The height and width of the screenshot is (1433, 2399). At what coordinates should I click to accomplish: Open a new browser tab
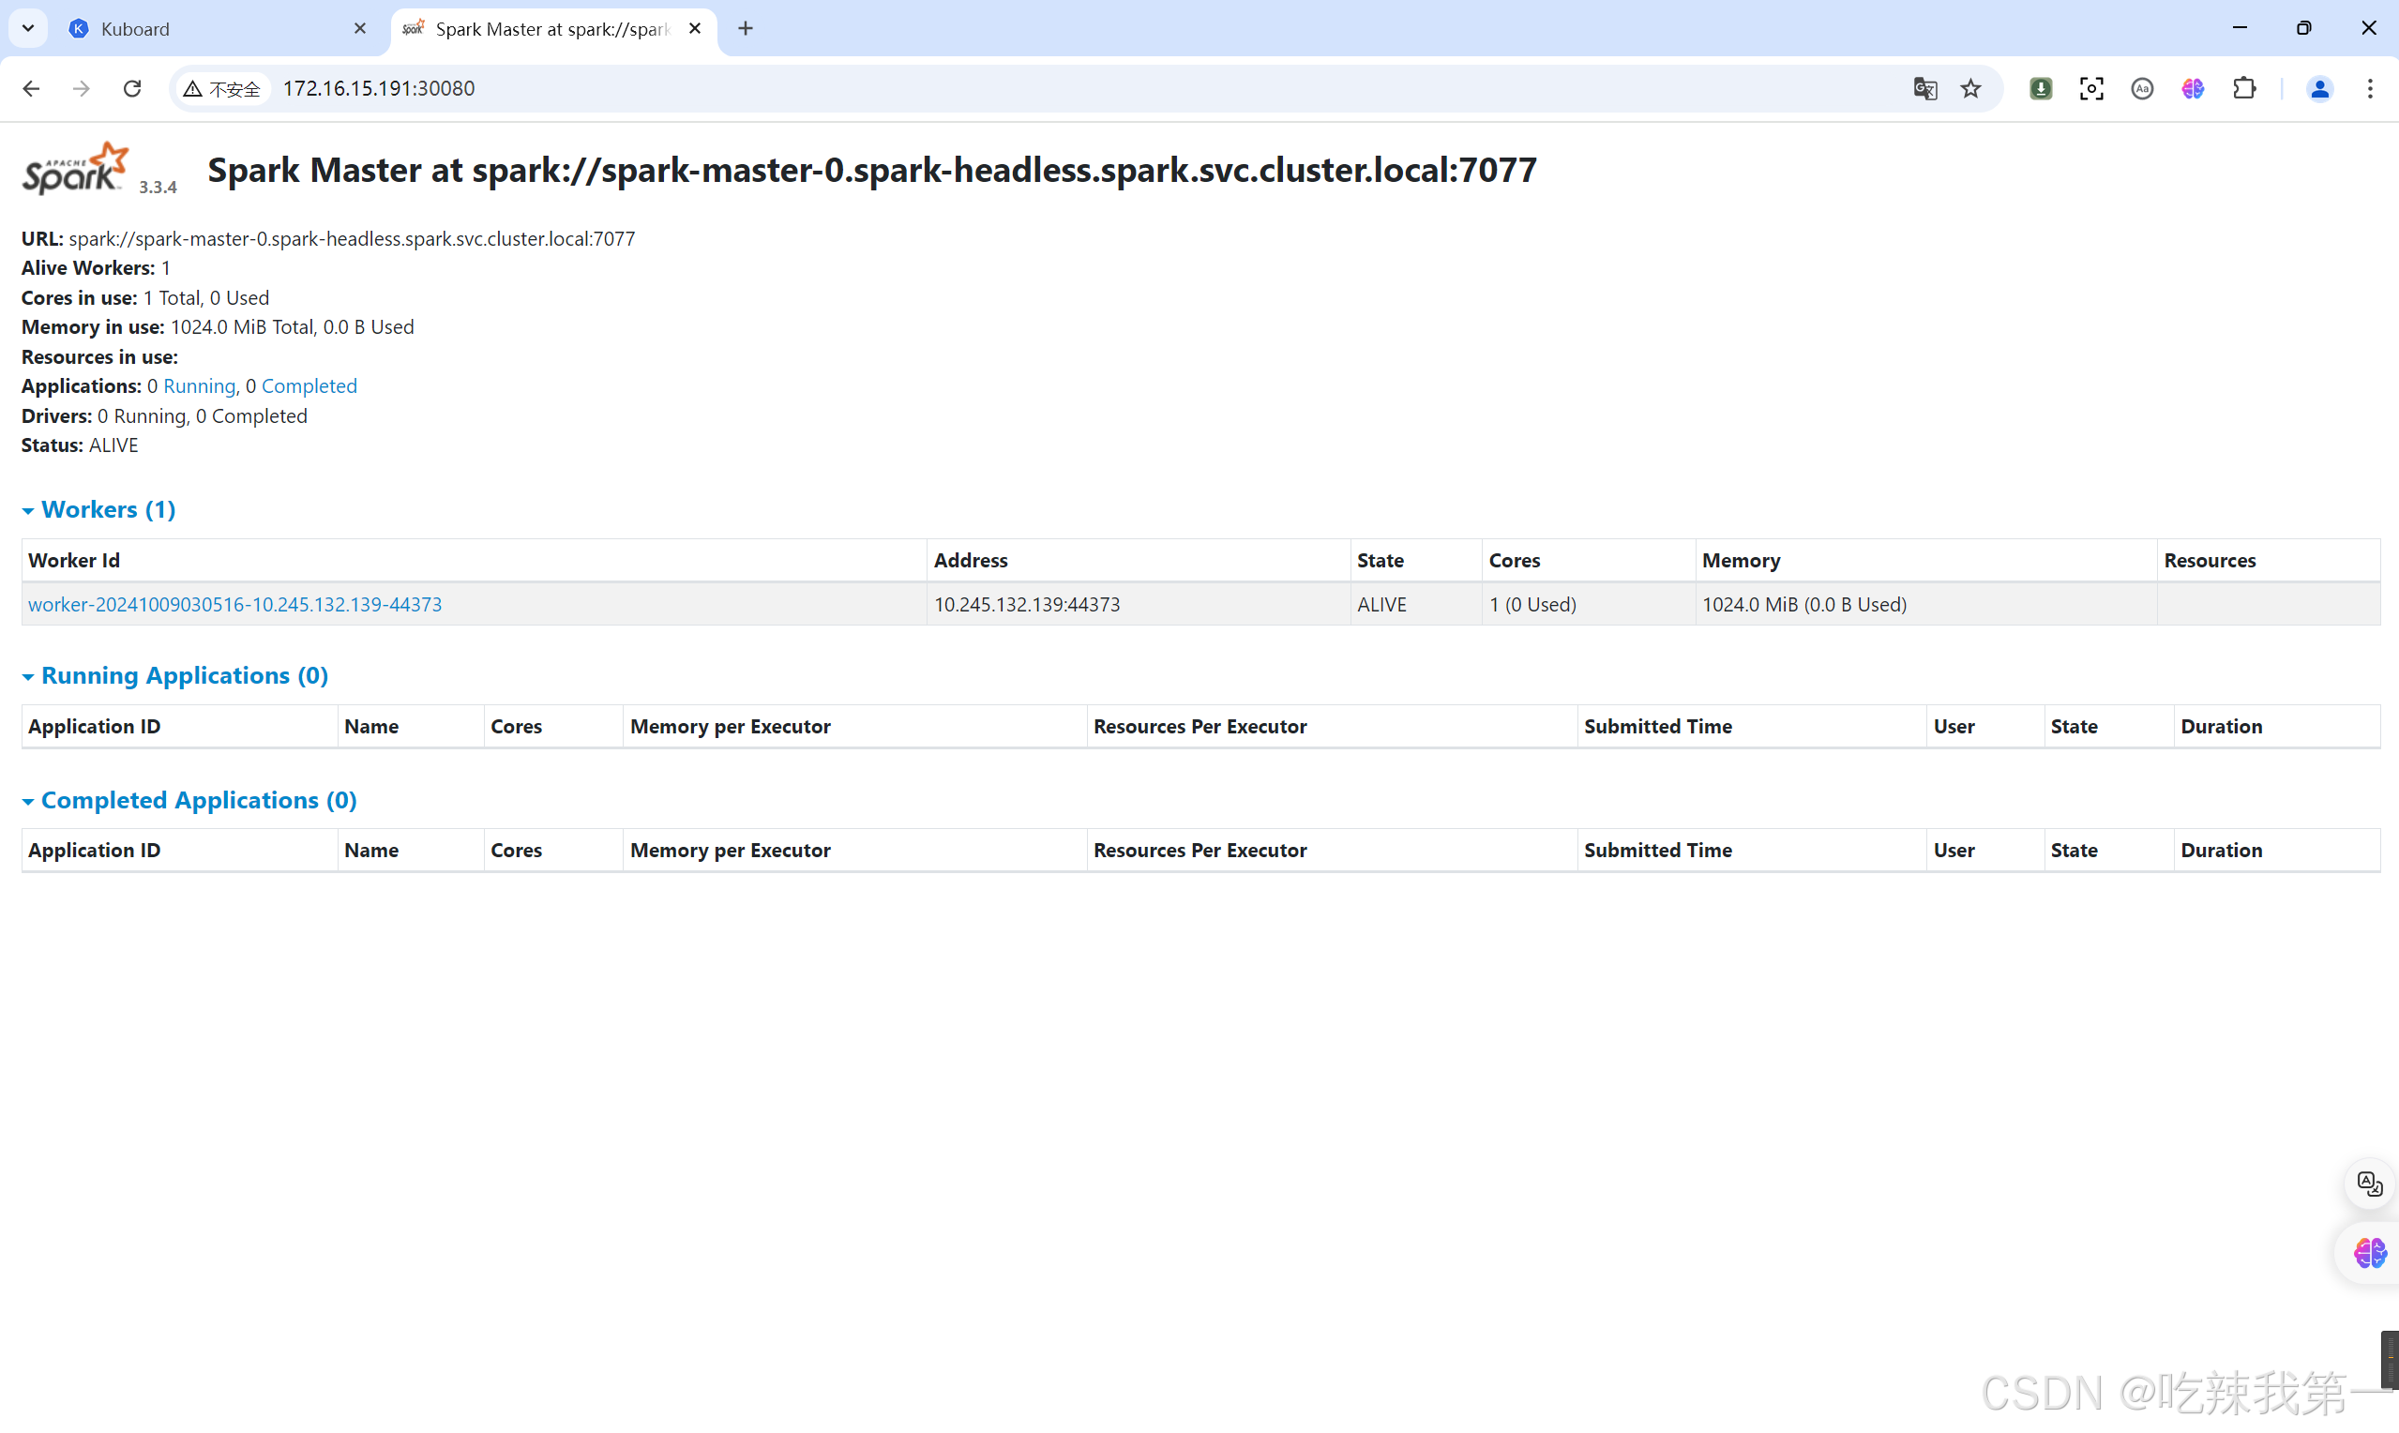pyautogui.click(x=746, y=29)
